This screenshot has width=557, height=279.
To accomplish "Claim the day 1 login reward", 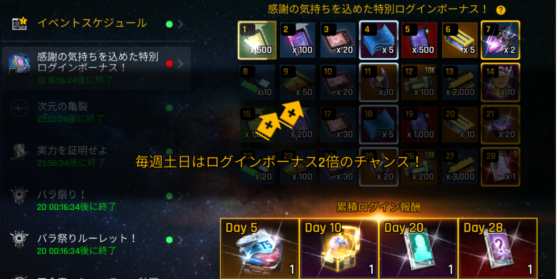I will tap(257, 40).
